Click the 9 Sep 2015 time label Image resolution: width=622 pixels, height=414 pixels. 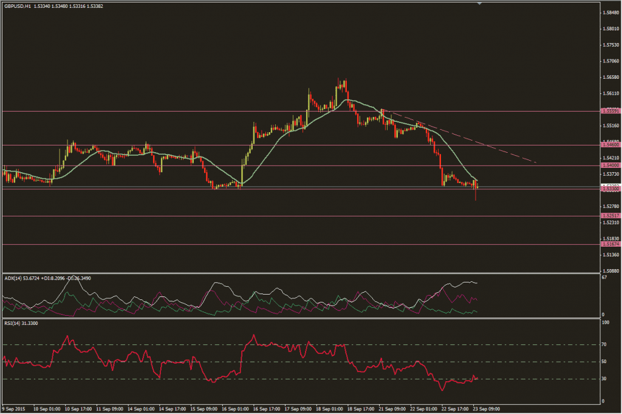[14, 409]
